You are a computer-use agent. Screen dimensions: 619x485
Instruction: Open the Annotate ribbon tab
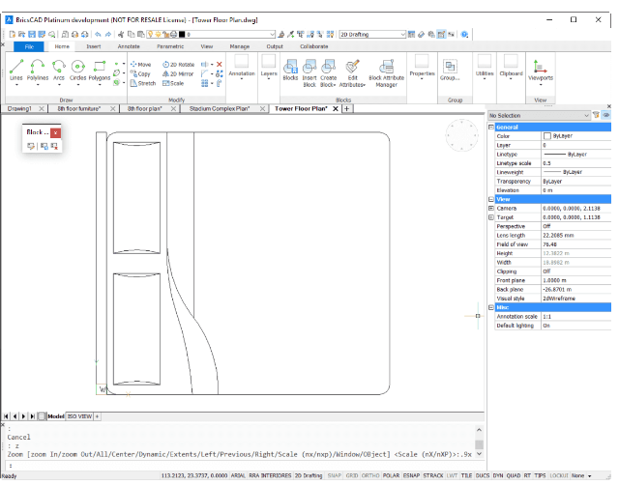[x=128, y=45]
